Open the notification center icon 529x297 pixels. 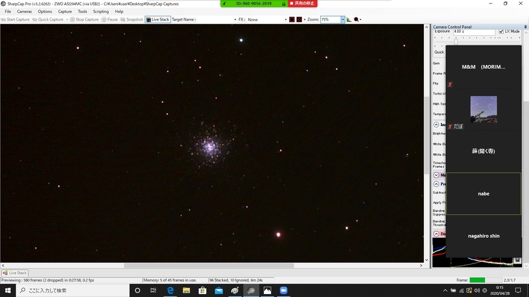(x=518, y=291)
